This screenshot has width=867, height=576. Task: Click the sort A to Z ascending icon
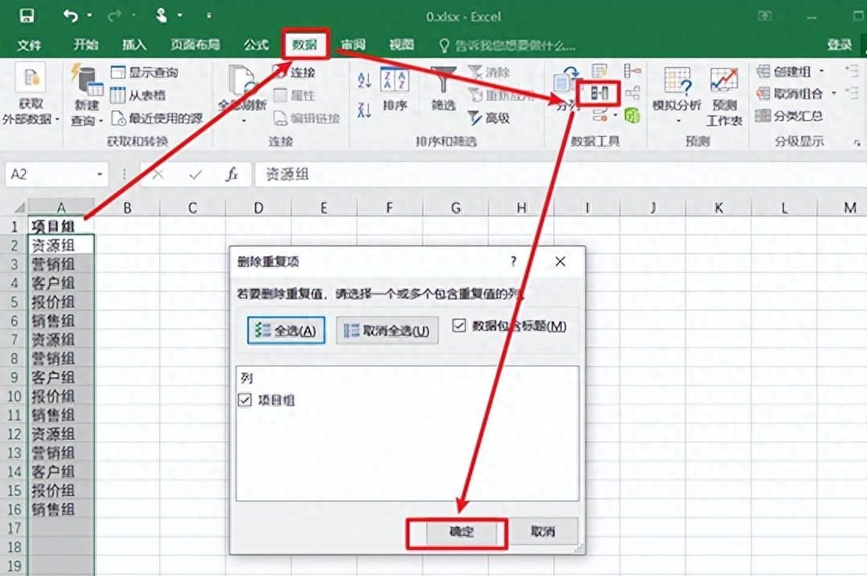[364, 81]
